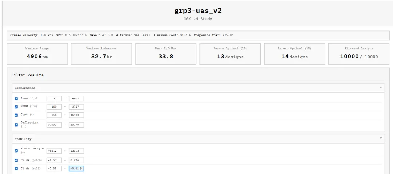Screen dimensions: 393x174
Task: Click the spinner in Cl_da maximum field
Action: 81,169
